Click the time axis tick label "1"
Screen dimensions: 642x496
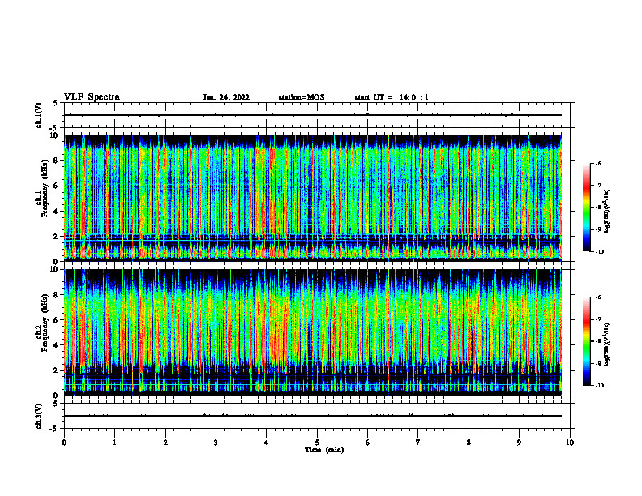pos(114,443)
